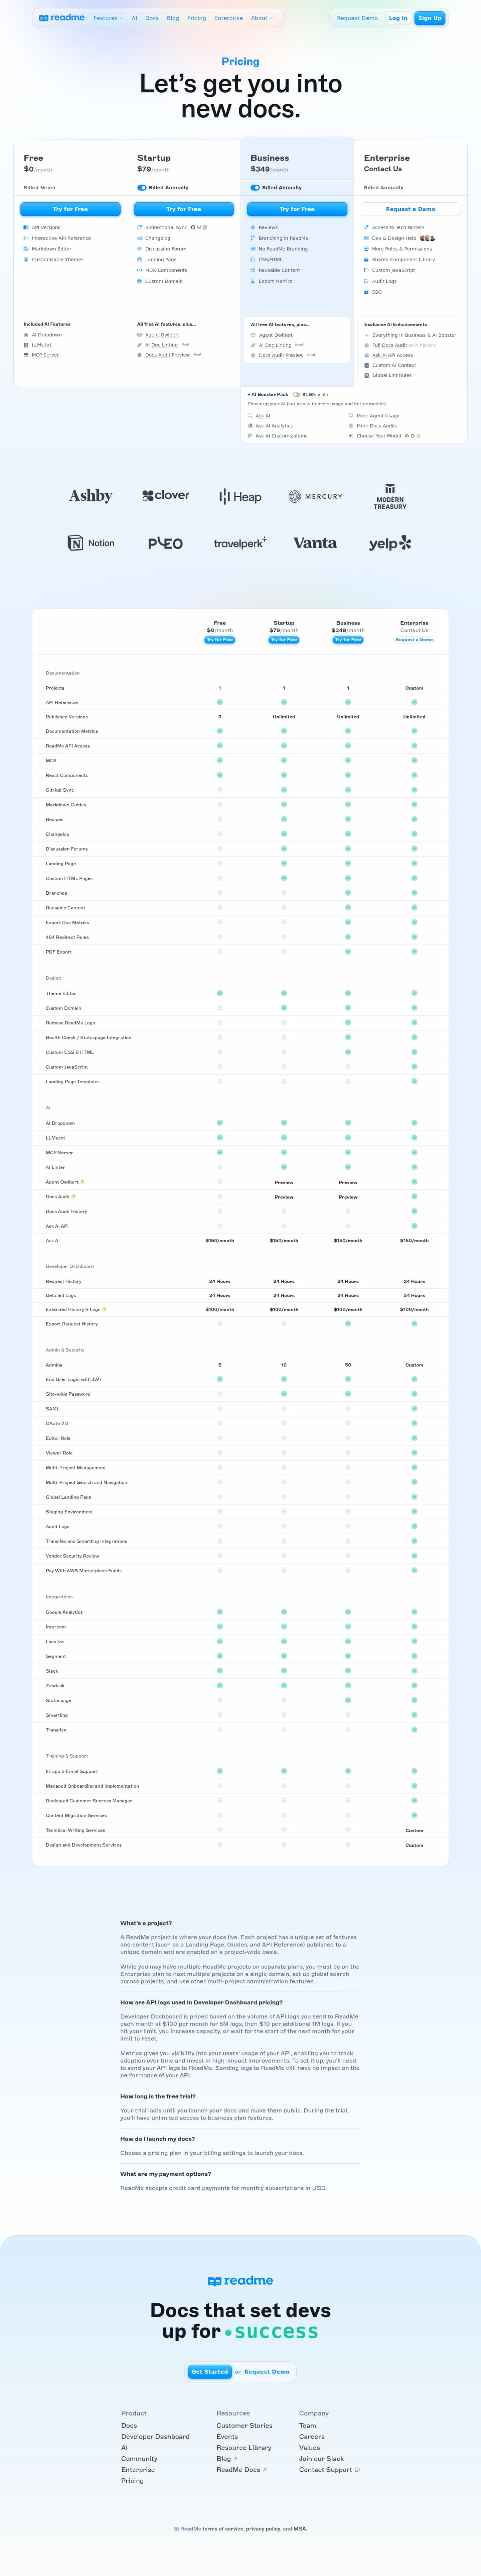Open the Docs nav item

[x=152, y=18]
